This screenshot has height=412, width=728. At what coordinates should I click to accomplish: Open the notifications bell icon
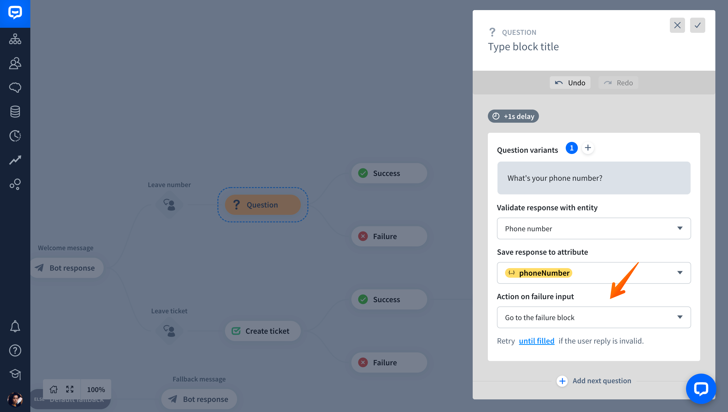pos(15,326)
